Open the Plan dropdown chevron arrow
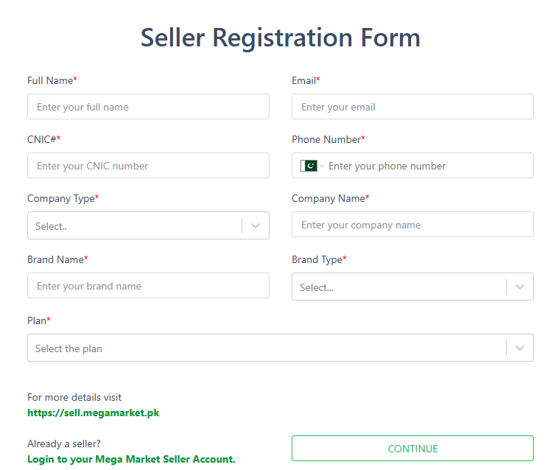 (x=519, y=348)
